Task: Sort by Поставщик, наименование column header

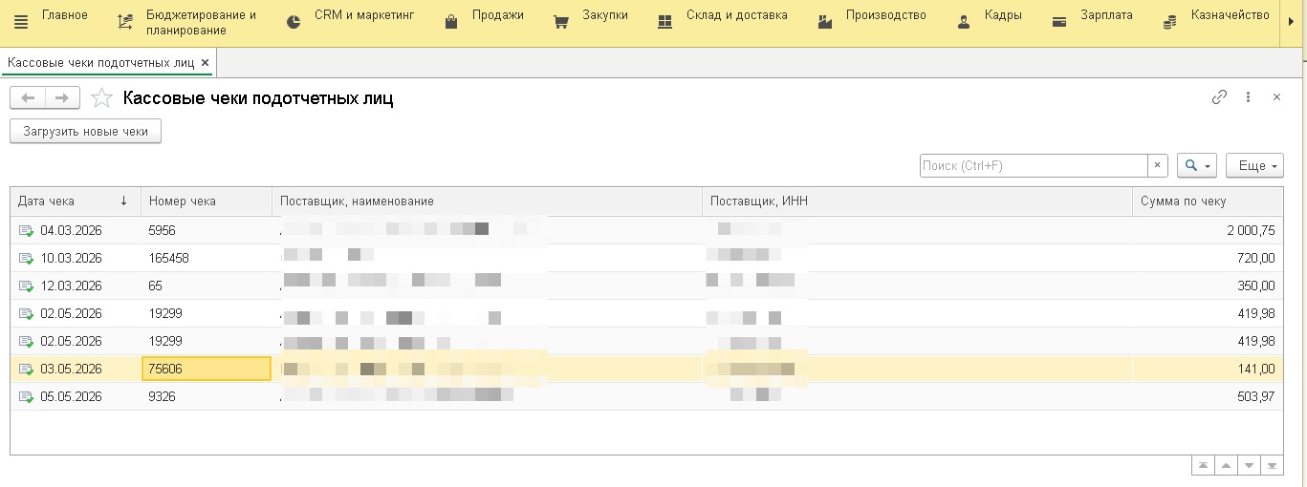Action: point(488,201)
